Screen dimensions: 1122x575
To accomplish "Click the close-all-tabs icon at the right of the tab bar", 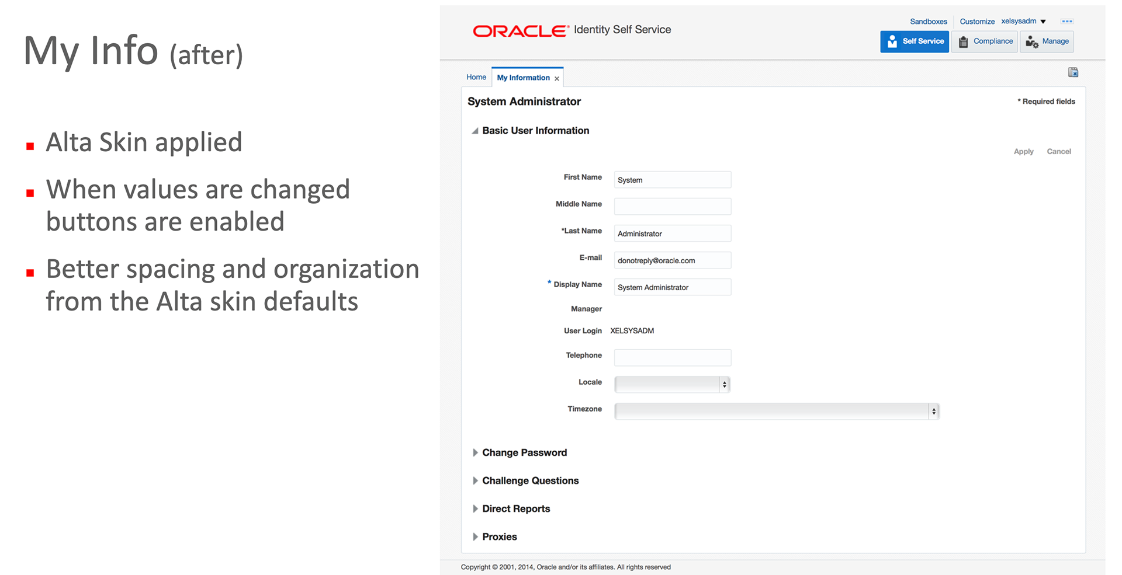I will (1073, 72).
